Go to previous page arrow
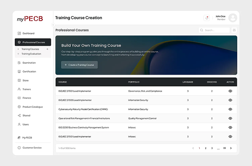This screenshot has width=252, height=166. pyautogui.click(x=193, y=148)
